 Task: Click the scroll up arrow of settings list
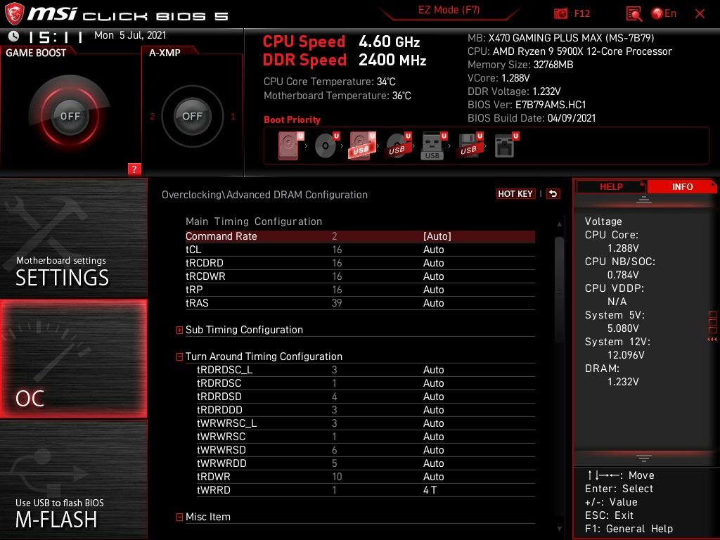559,224
